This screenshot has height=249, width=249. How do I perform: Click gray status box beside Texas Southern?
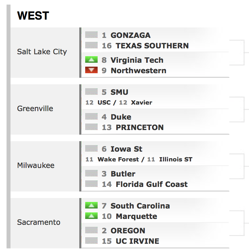pos(91,45)
